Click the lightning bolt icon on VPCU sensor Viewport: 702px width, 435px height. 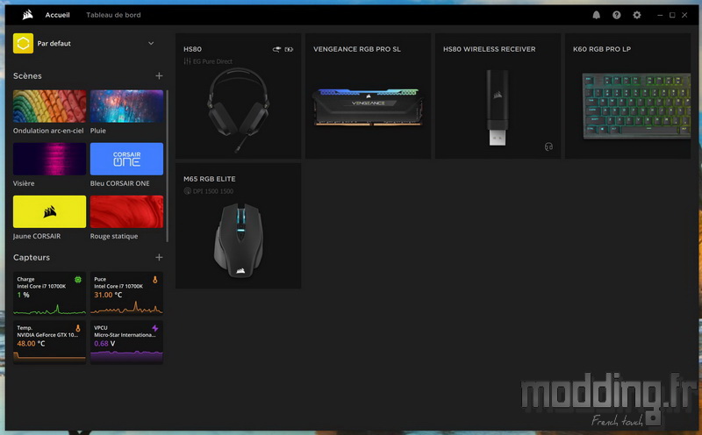tap(155, 329)
